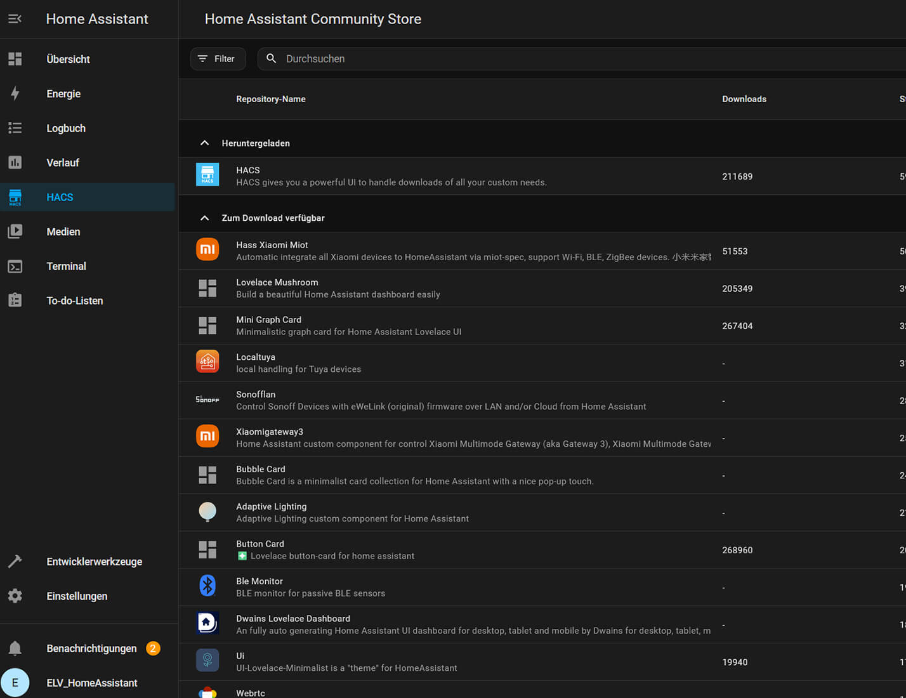Go to Übersicht in the sidebar

pyautogui.click(x=68, y=60)
